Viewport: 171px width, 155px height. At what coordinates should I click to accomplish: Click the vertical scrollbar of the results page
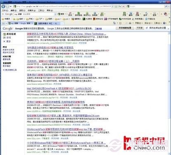169,81
